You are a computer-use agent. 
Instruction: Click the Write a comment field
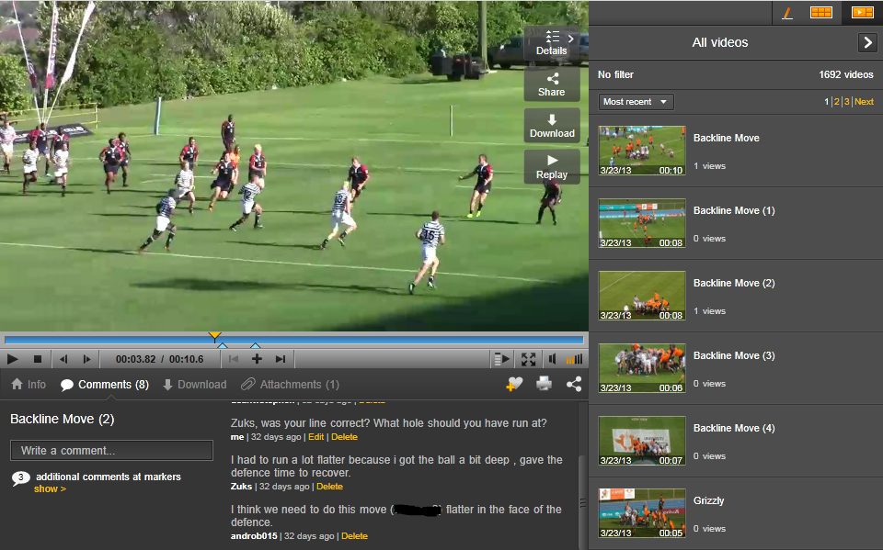pos(111,451)
